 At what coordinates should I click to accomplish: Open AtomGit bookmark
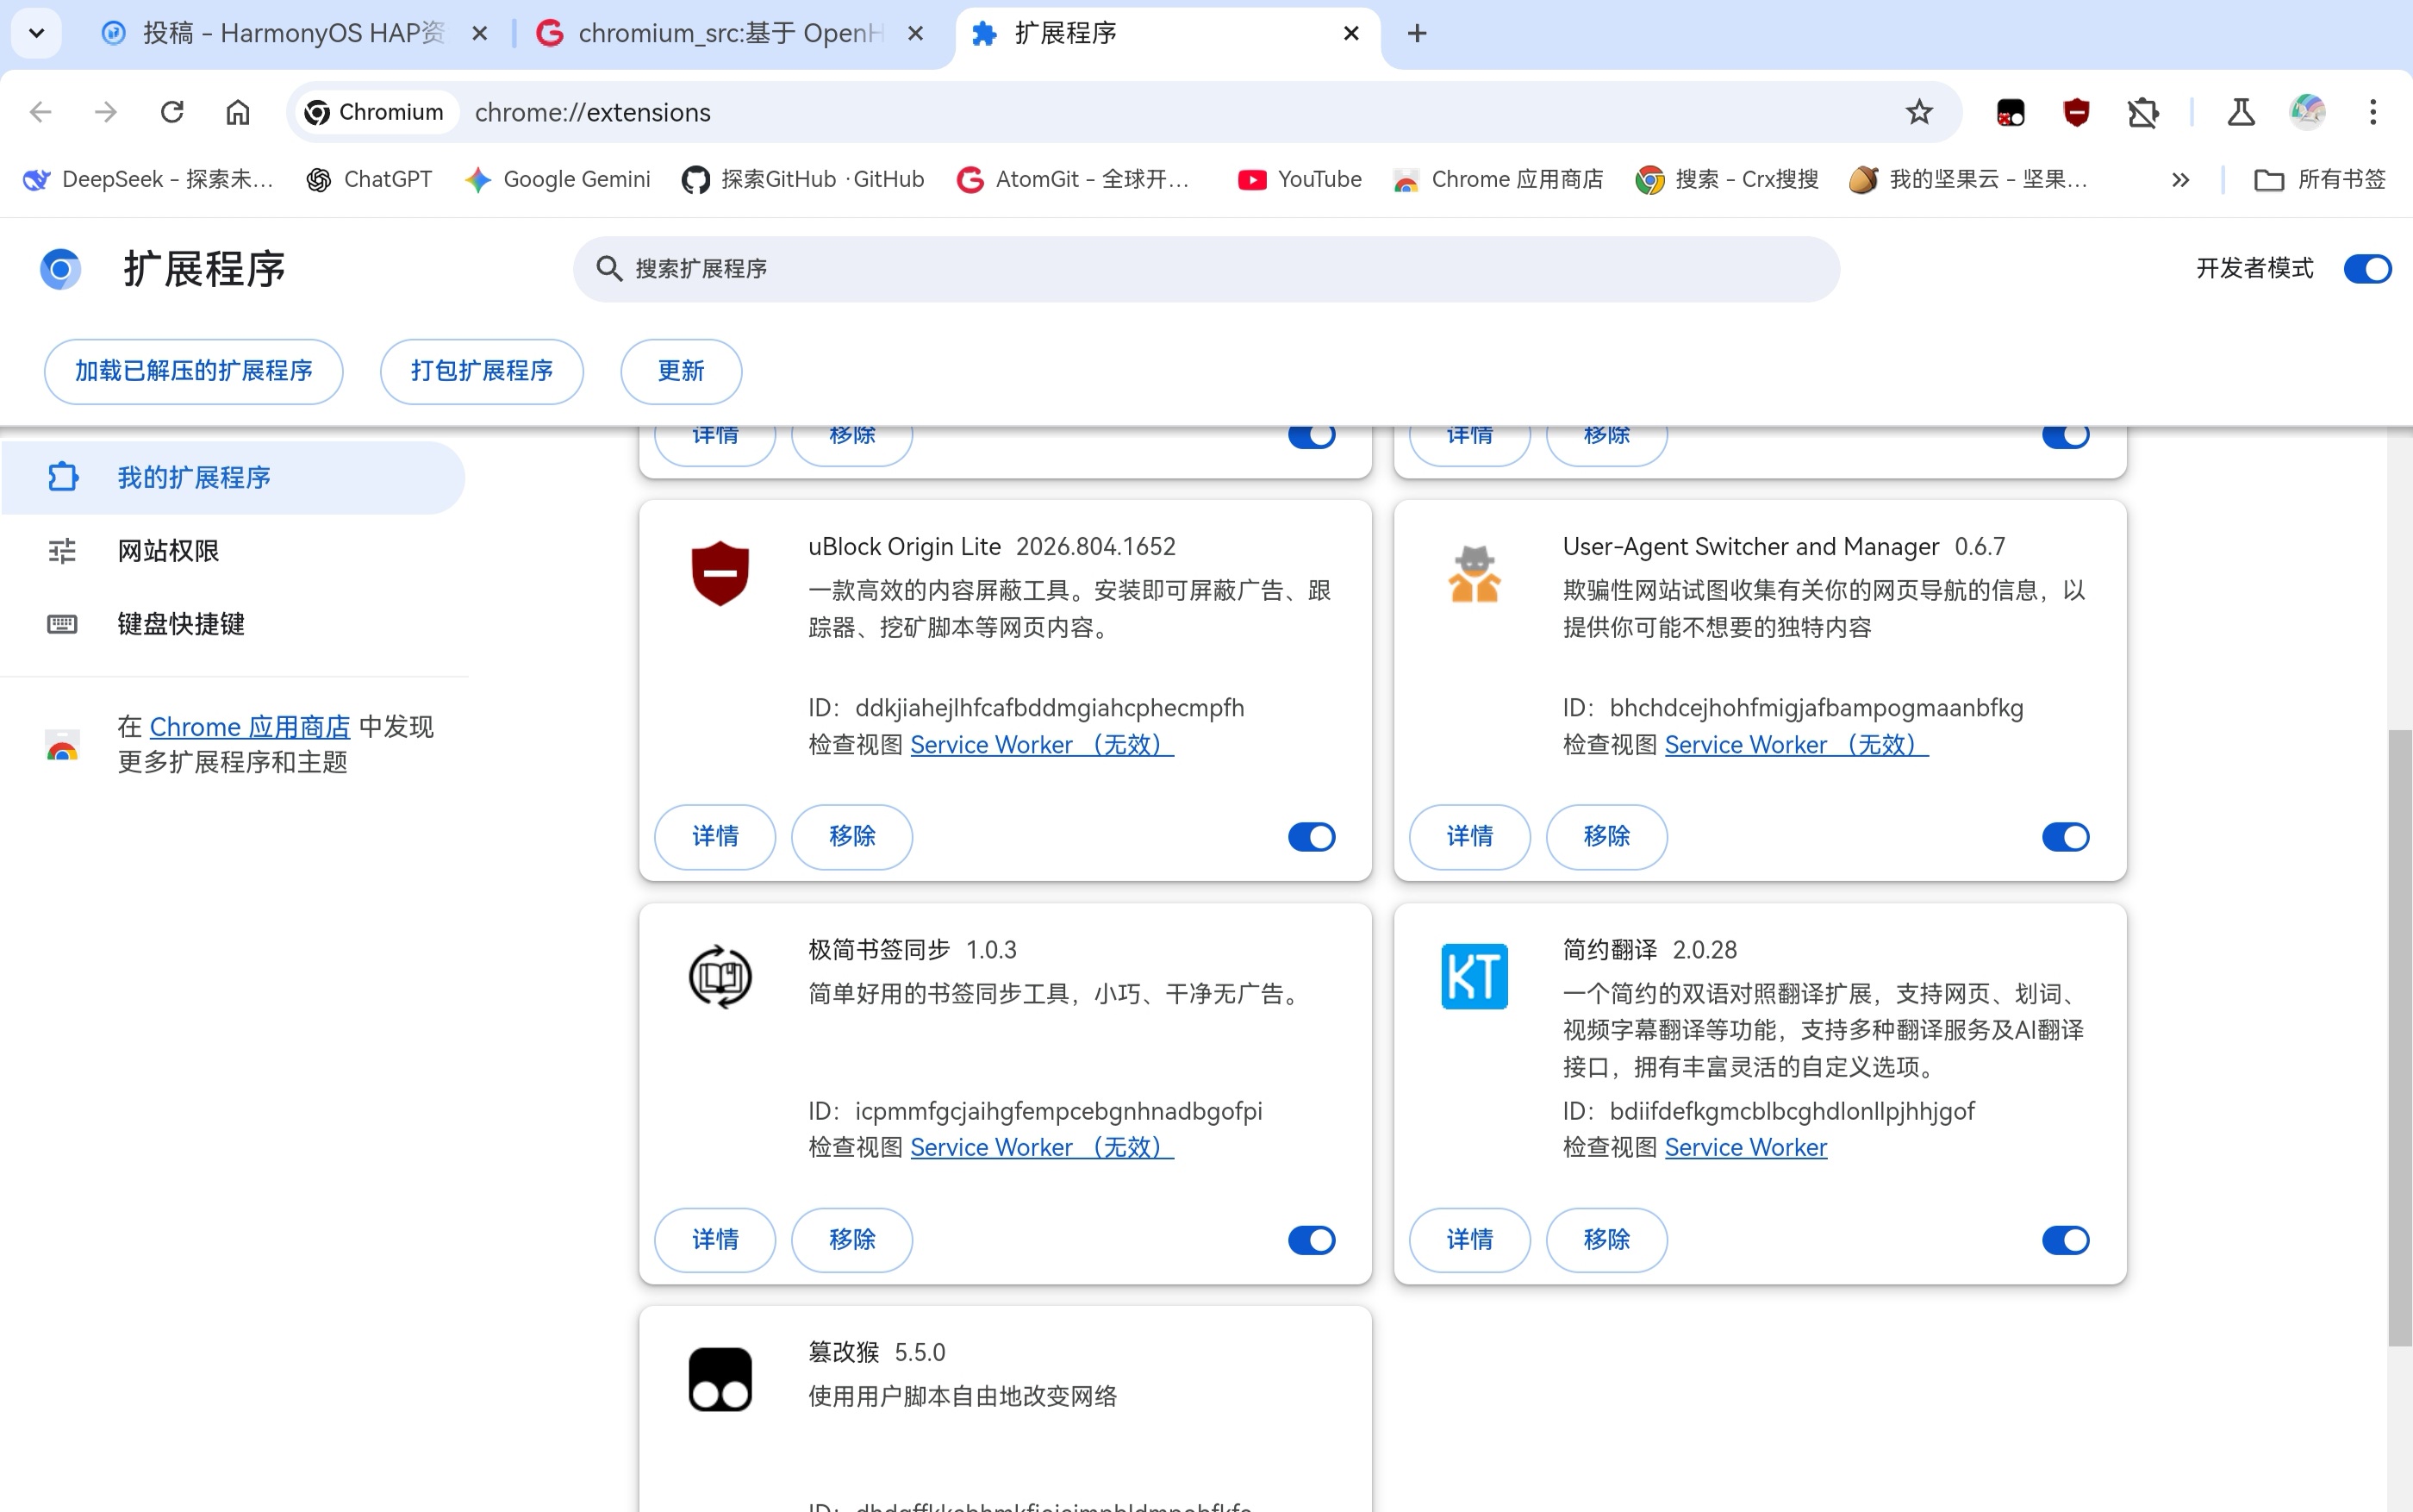pos(1075,179)
